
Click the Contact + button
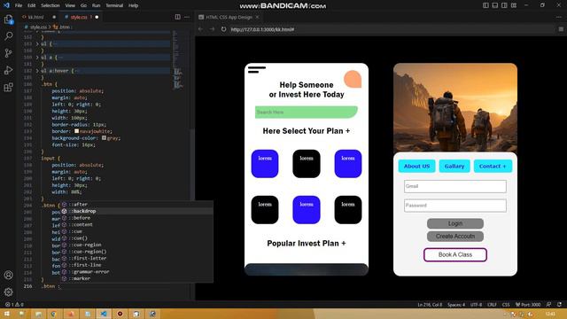click(x=493, y=166)
